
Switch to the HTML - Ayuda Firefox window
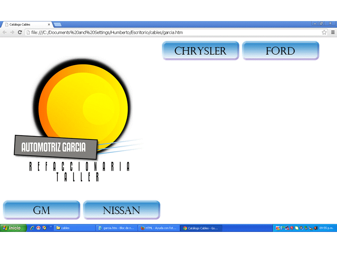pos(159,228)
